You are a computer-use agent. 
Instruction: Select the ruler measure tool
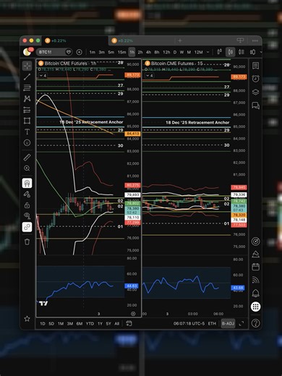[x=27, y=157]
